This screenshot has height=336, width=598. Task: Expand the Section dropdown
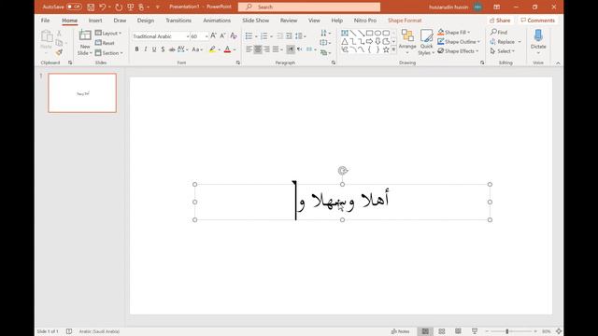pos(109,53)
